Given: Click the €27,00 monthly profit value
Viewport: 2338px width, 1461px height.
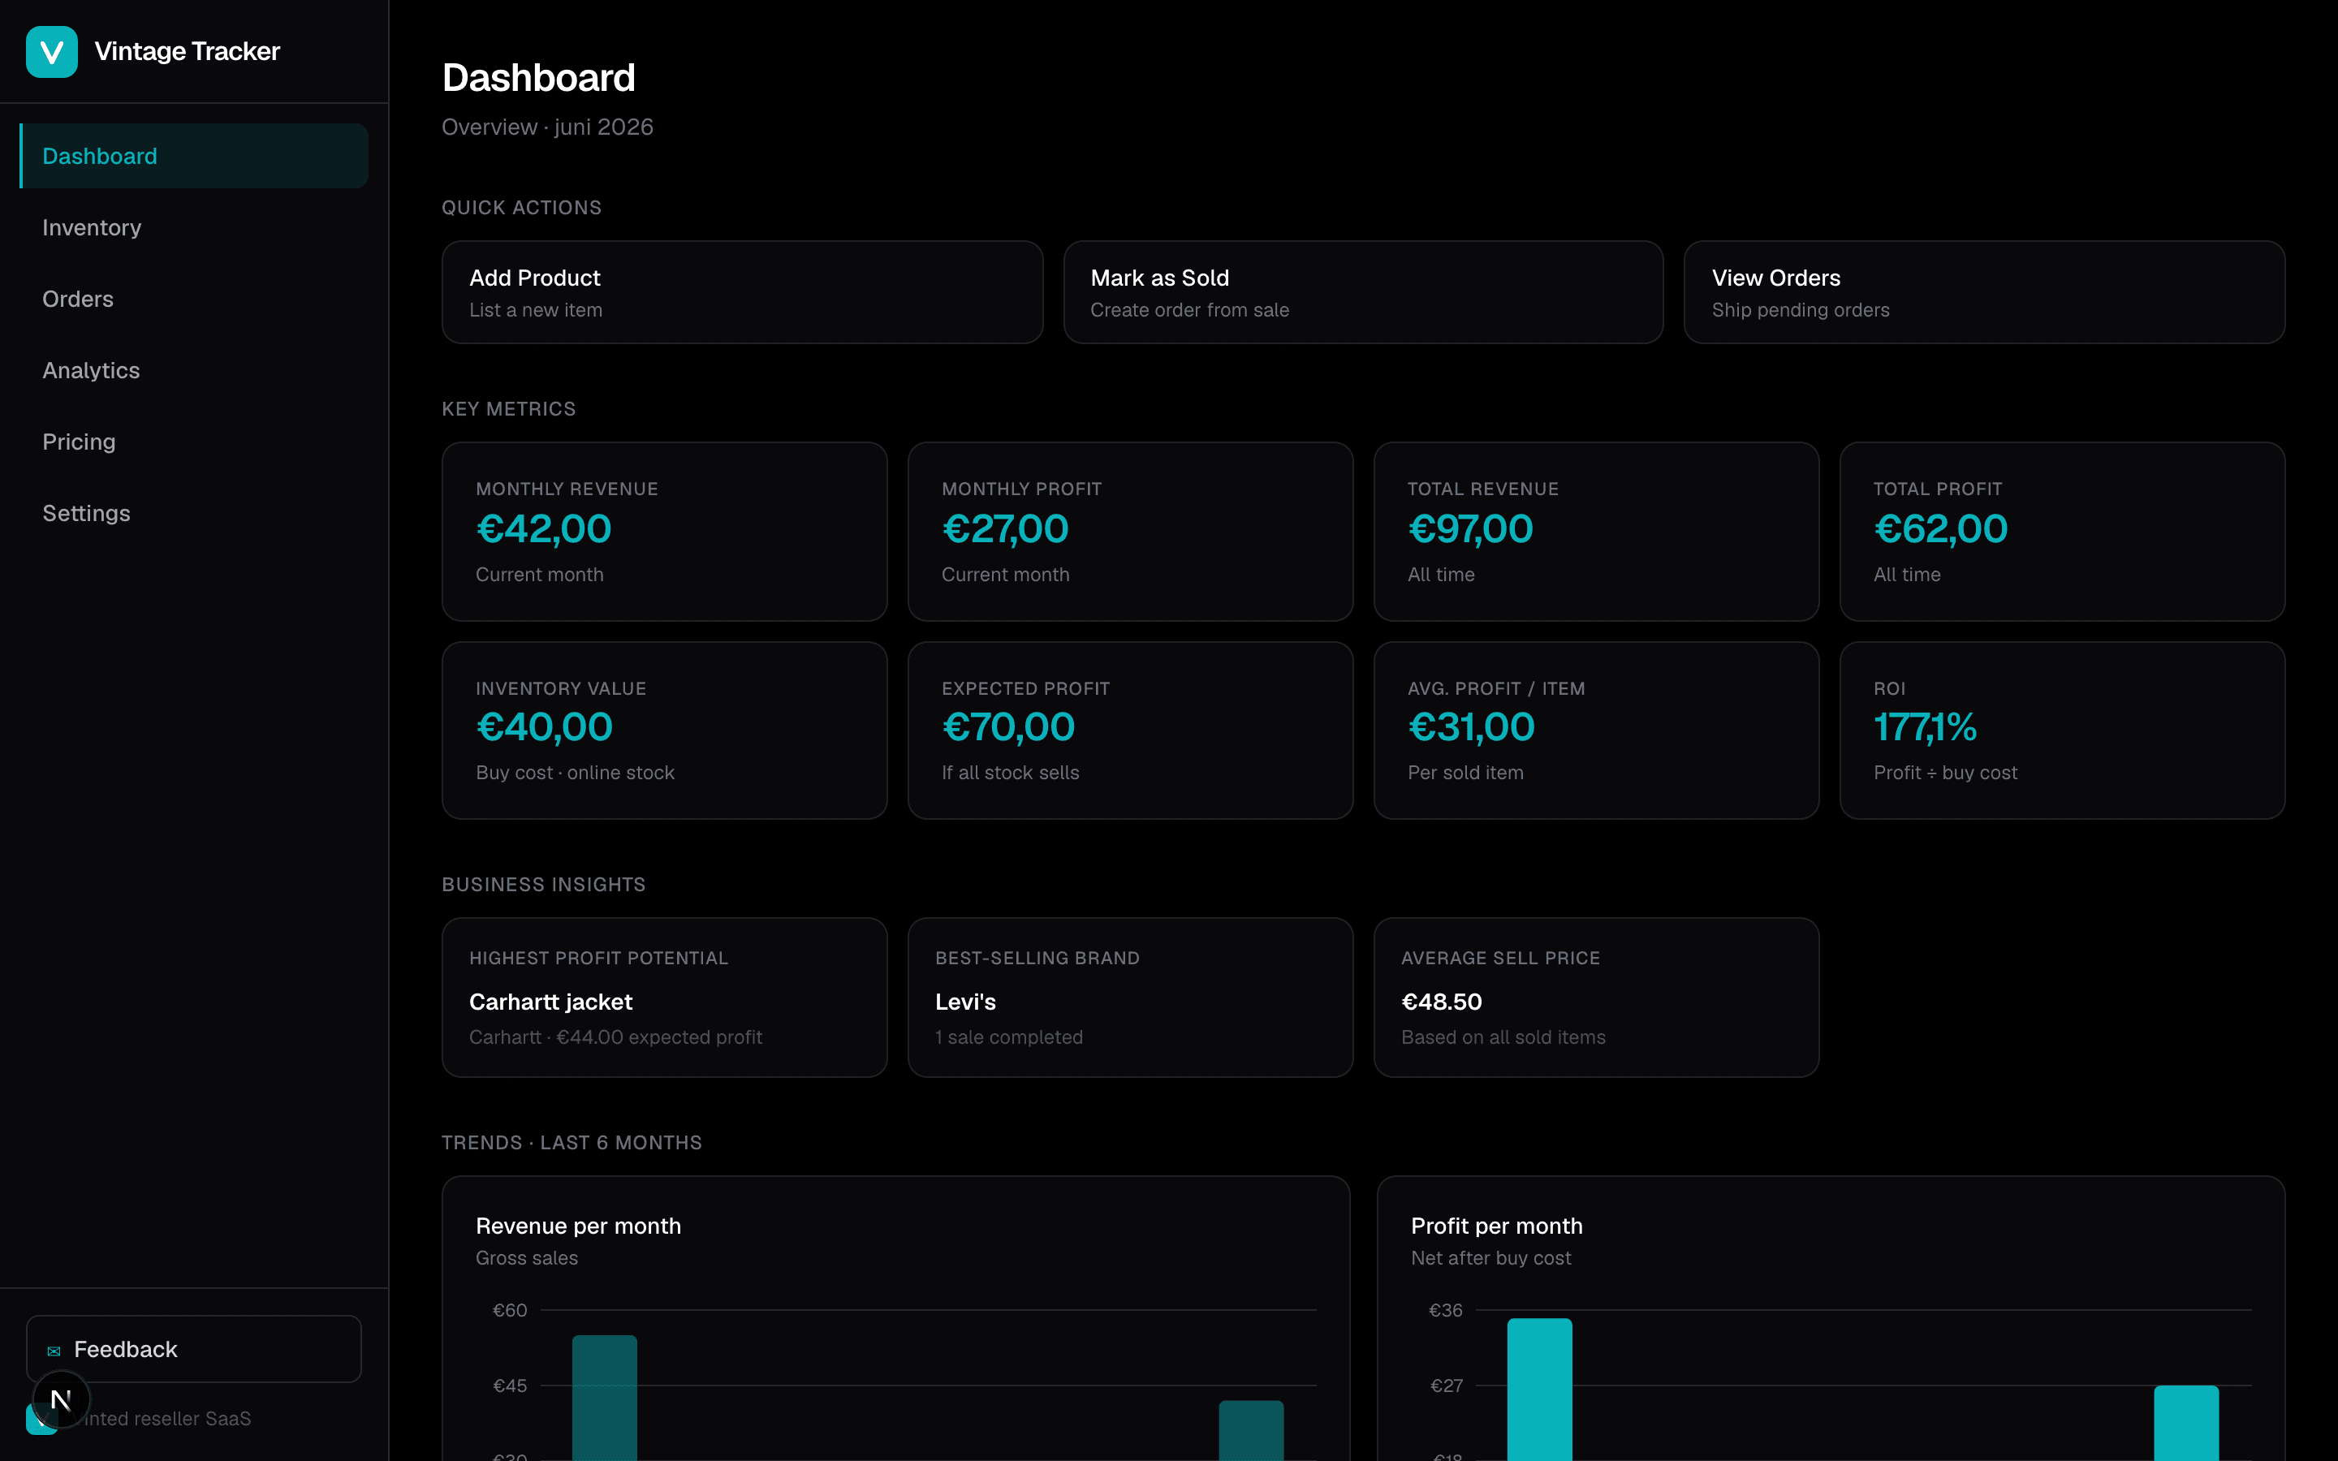Looking at the screenshot, I should 1006,528.
